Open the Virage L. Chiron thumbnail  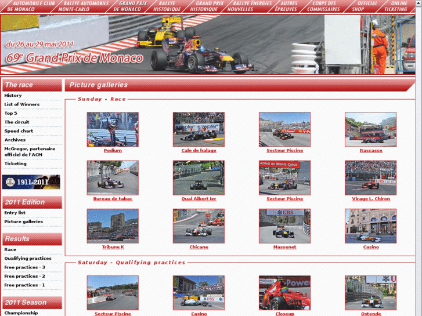tap(370, 178)
